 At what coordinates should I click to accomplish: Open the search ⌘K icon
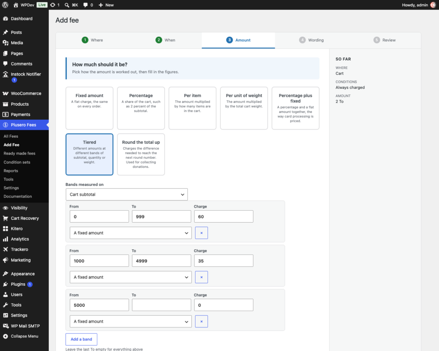[x=66, y=5]
